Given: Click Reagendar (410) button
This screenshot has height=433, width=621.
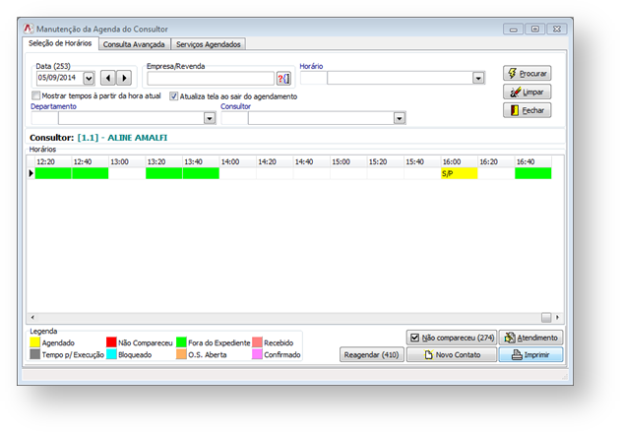Looking at the screenshot, I should 371,354.
